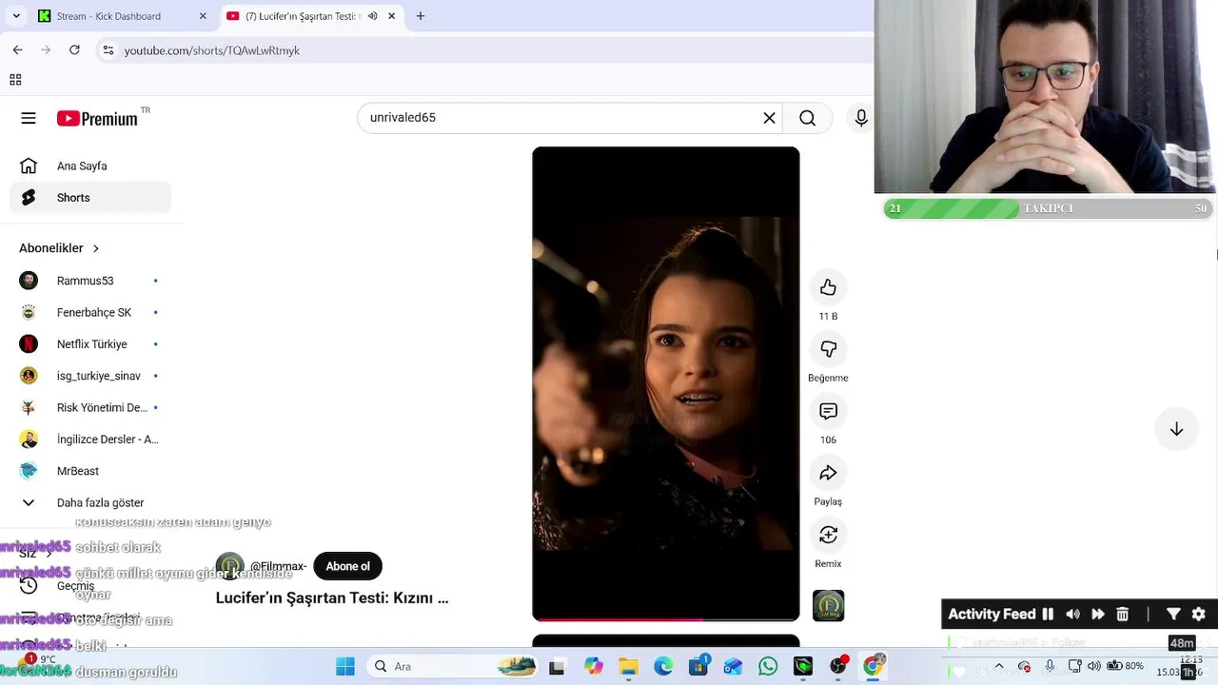The image size is (1218, 685).
Task: Open Ana Sayfa in sidebar
Action: (90, 166)
